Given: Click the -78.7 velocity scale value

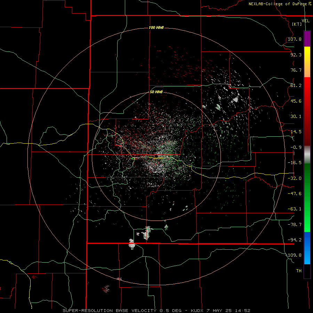Looking at the screenshot, I should [x=295, y=225].
